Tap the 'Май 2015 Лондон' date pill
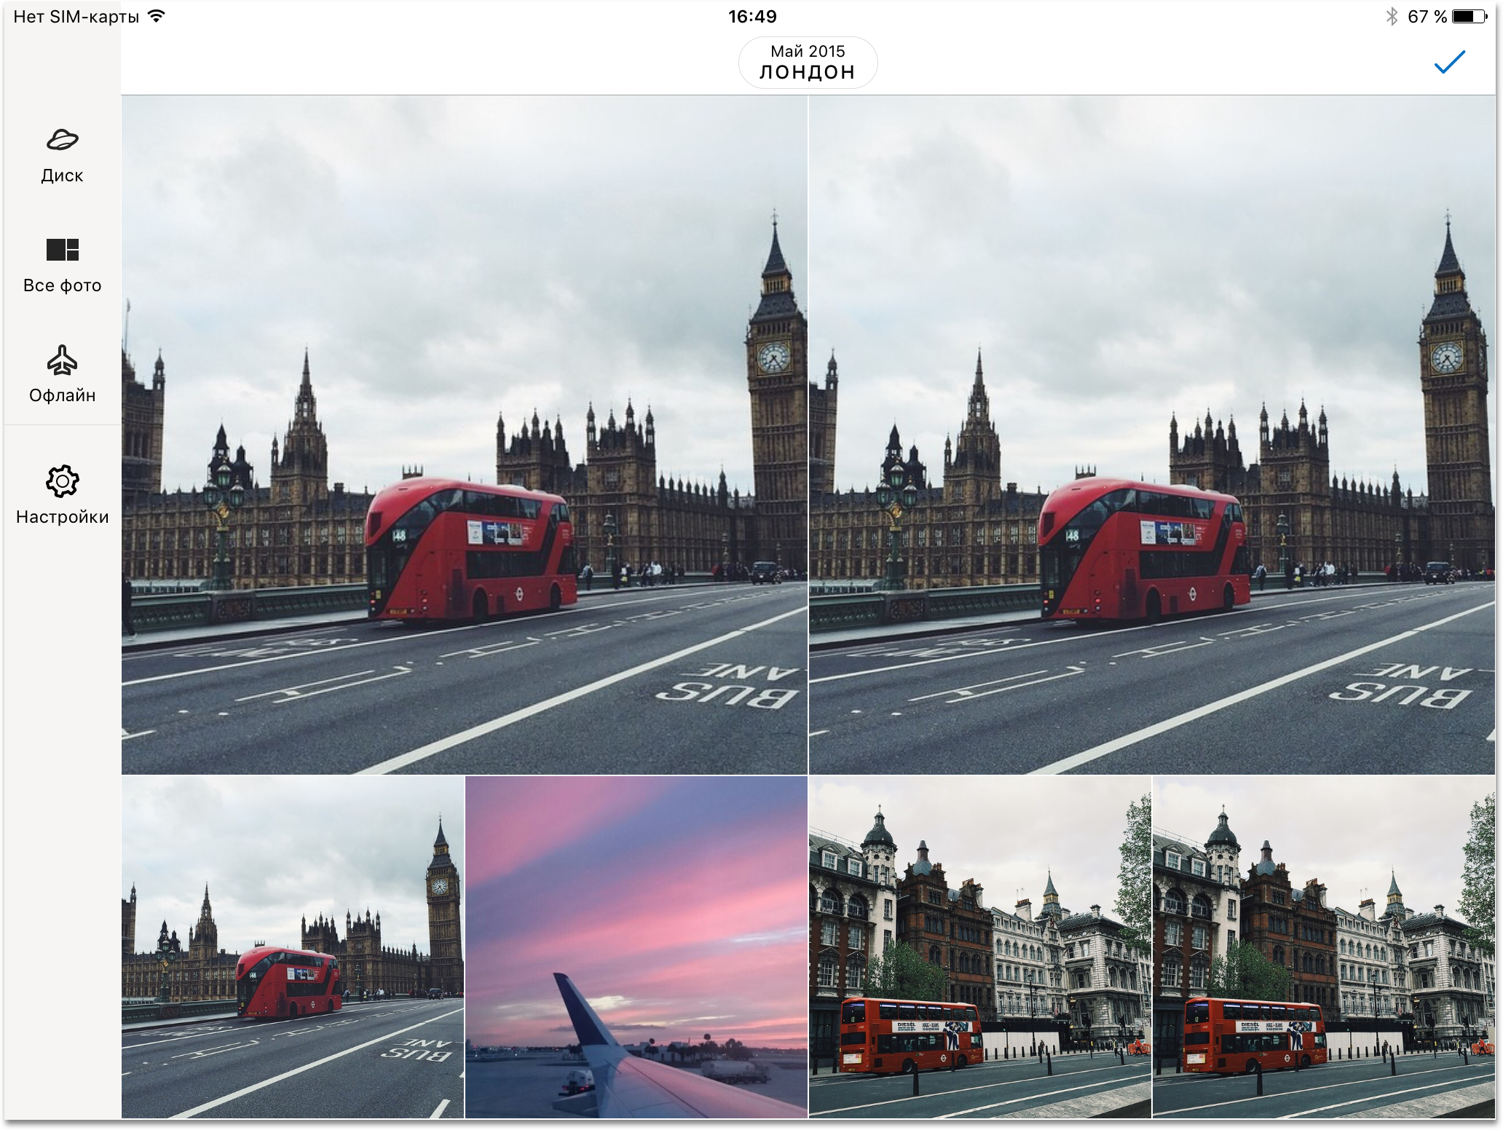This screenshot has width=1503, height=1130. click(x=808, y=63)
